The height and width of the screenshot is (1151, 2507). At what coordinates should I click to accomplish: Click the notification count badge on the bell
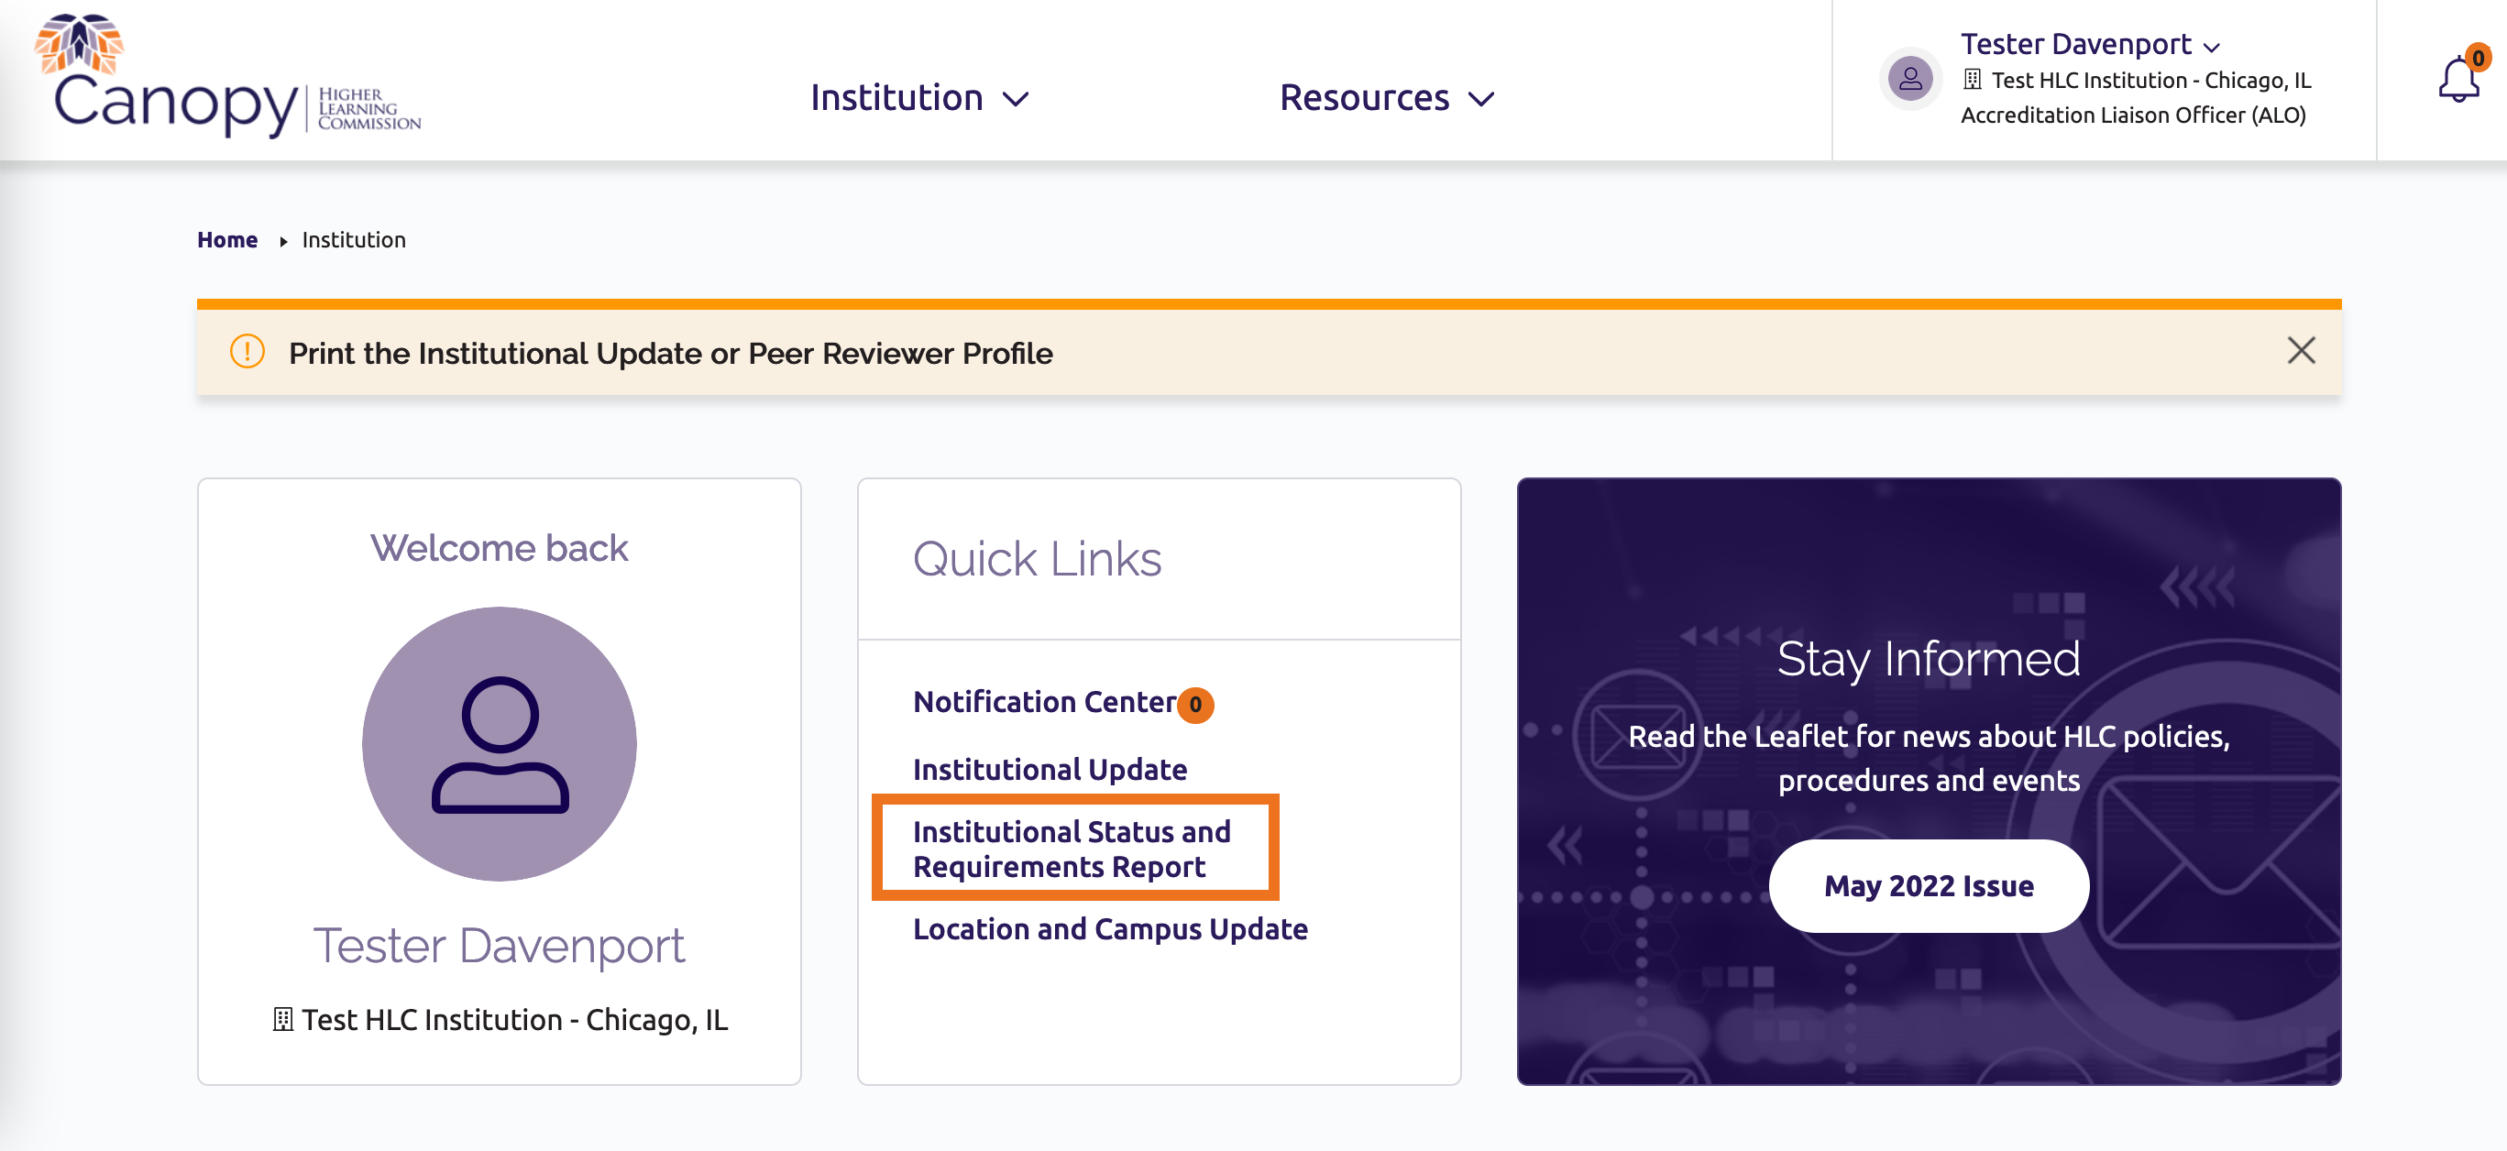(2478, 59)
